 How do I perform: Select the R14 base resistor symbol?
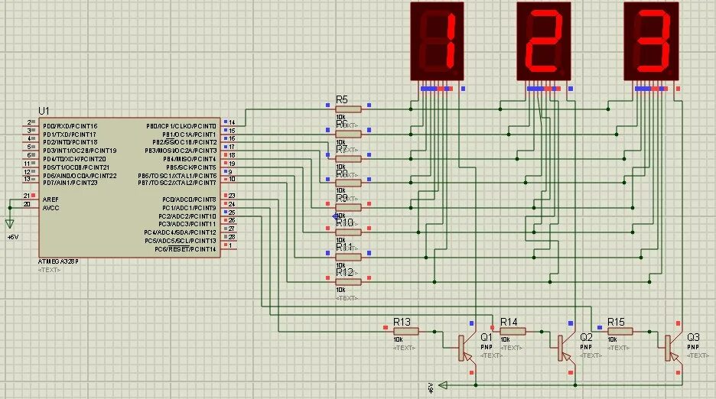point(513,332)
